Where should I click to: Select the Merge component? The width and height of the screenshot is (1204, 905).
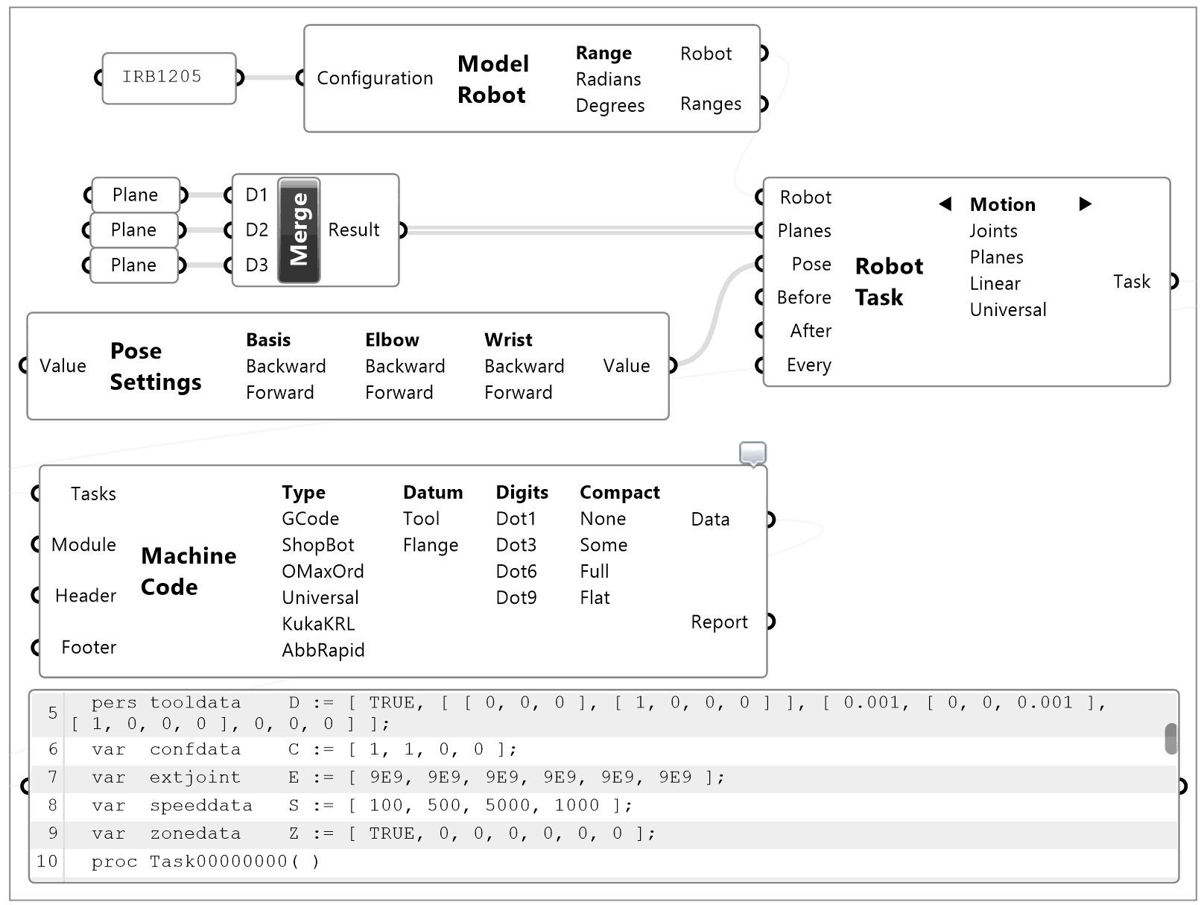coord(299,230)
